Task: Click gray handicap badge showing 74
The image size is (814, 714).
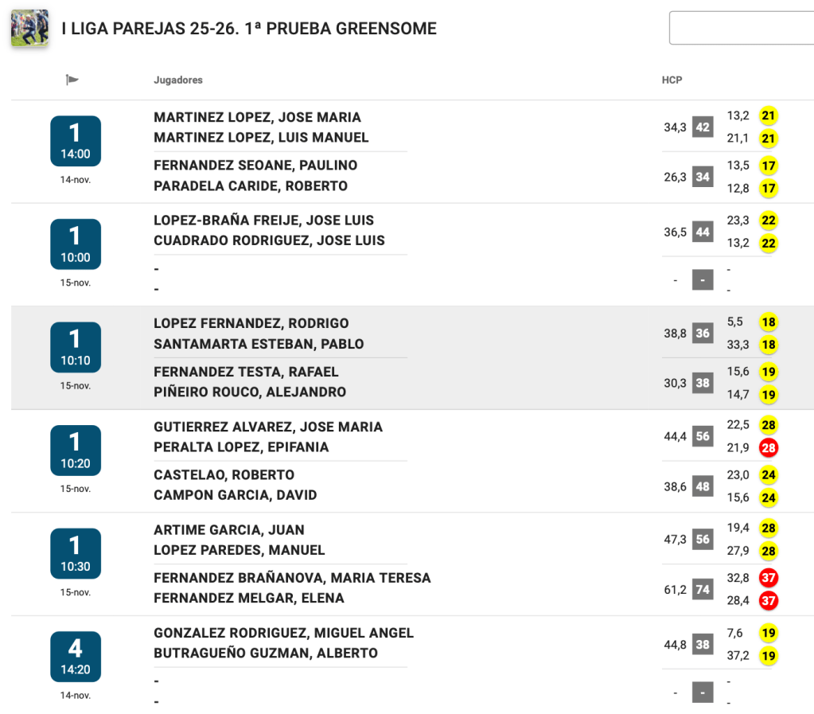Action: tap(703, 590)
